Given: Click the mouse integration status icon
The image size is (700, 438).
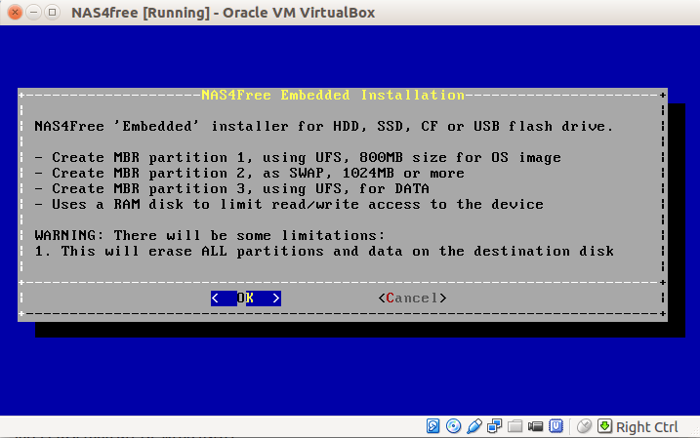Looking at the screenshot, I should point(584,426).
